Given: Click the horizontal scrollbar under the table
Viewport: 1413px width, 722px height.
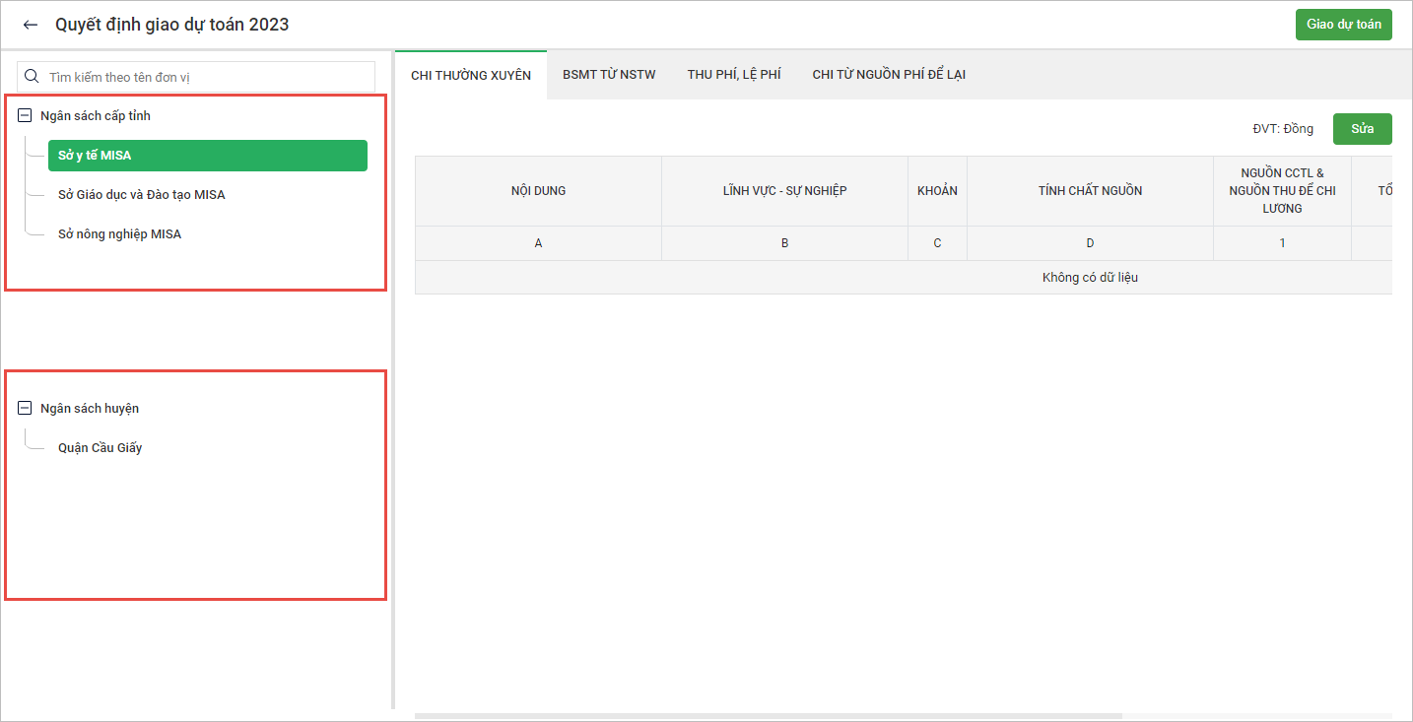Looking at the screenshot, I should [769, 716].
